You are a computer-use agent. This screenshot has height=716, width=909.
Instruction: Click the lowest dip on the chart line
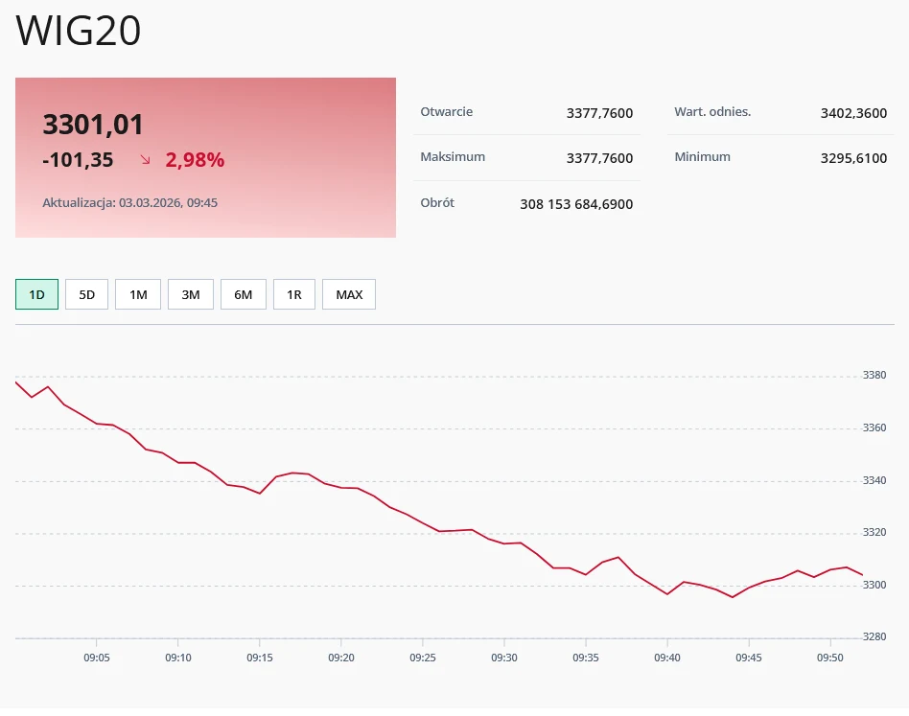734,596
